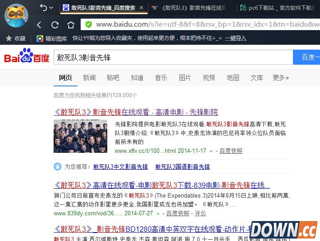
Task: Open the browser home page icon
Action: [x=71, y=25]
